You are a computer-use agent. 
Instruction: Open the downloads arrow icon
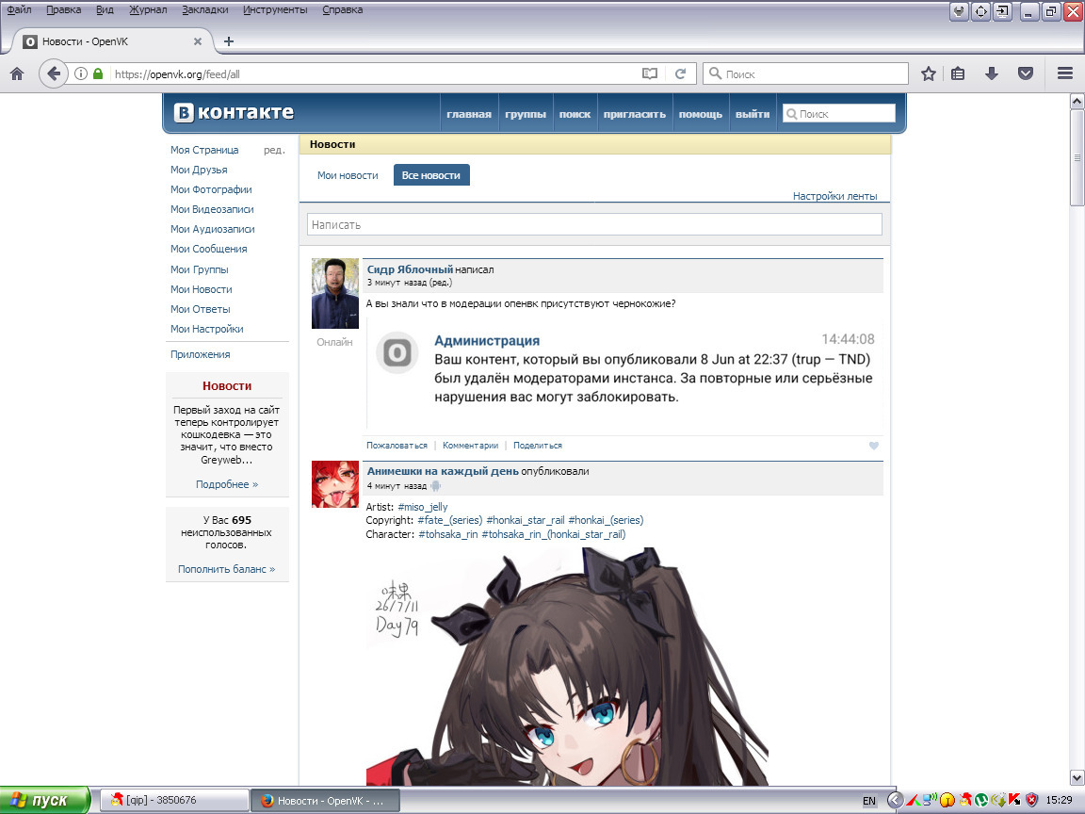(x=992, y=73)
